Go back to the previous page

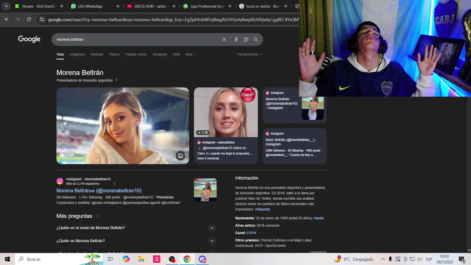7,20
